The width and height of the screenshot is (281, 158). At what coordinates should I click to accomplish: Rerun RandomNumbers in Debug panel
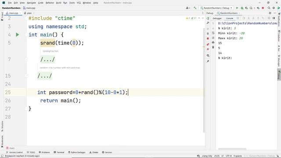pyautogui.click(x=208, y=18)
